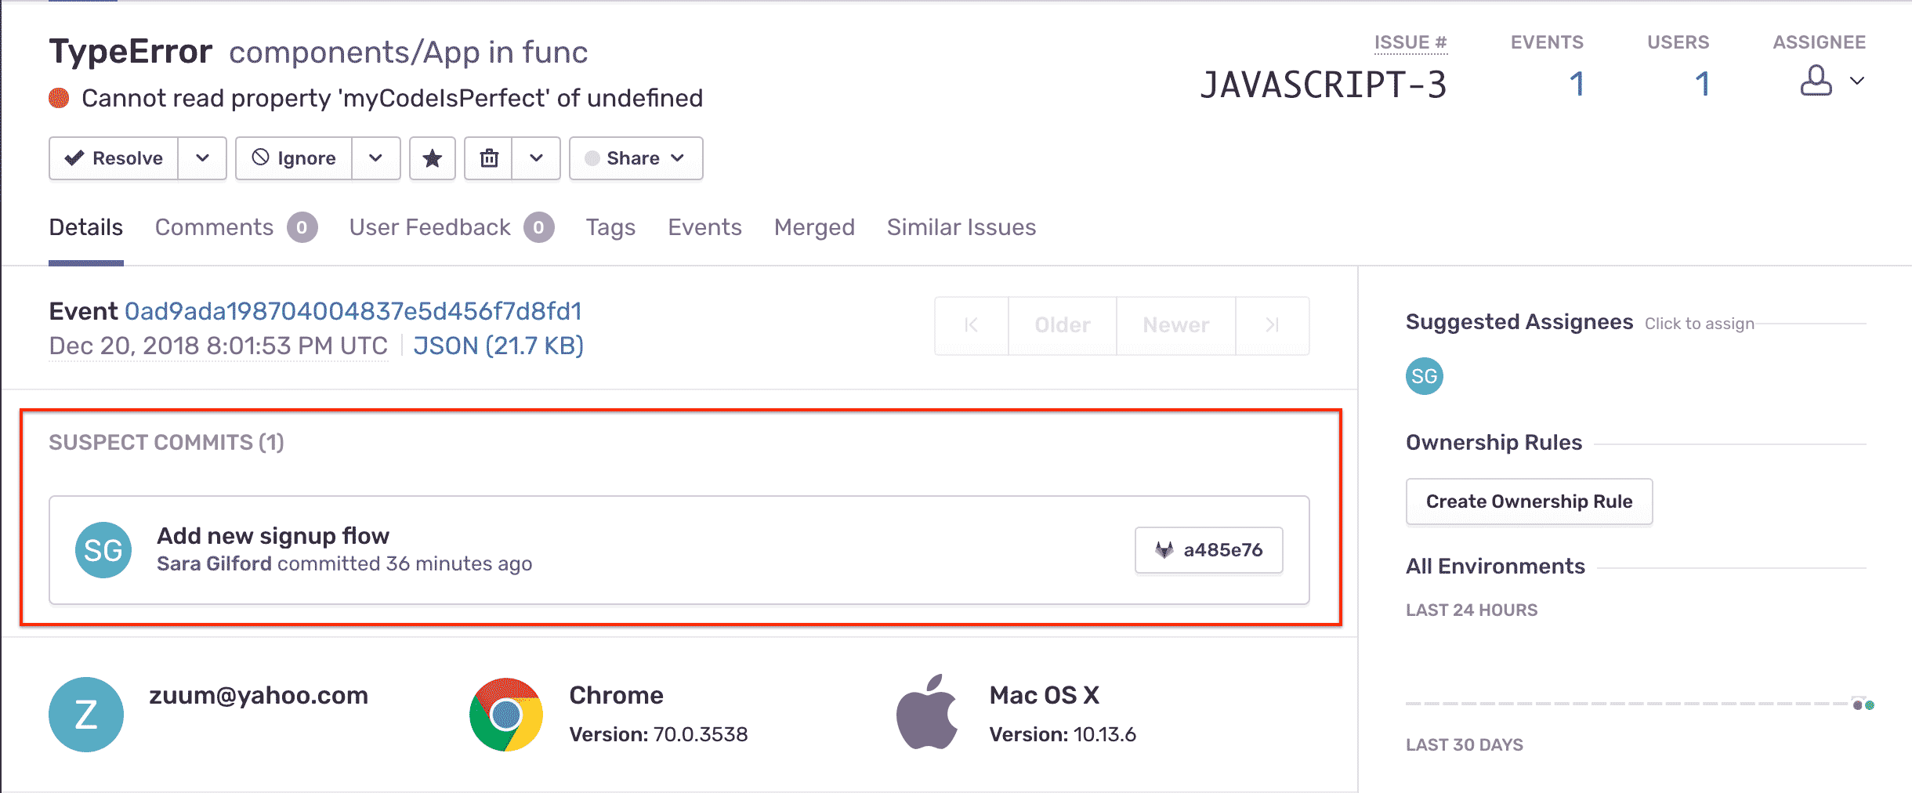This screenshot has height=793, width=1912.
Task: Jump to the newest event with skip arrow
Action: pos(1271,325)
